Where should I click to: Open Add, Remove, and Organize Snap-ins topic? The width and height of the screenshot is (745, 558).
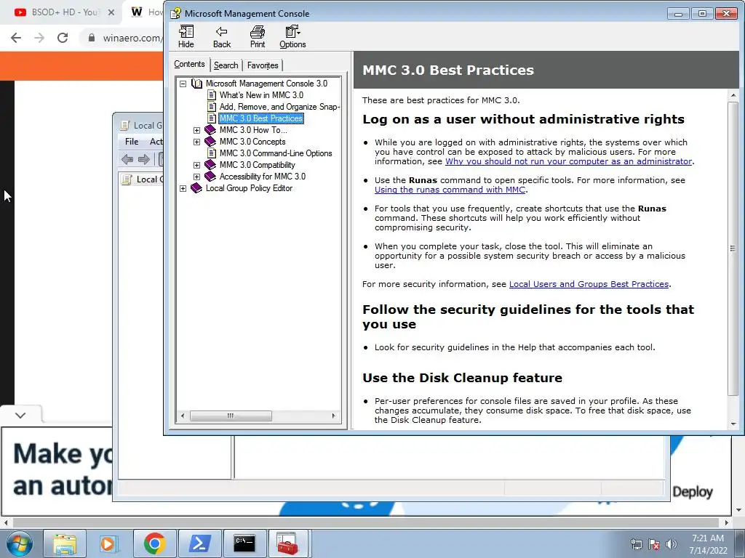(279, 107)
